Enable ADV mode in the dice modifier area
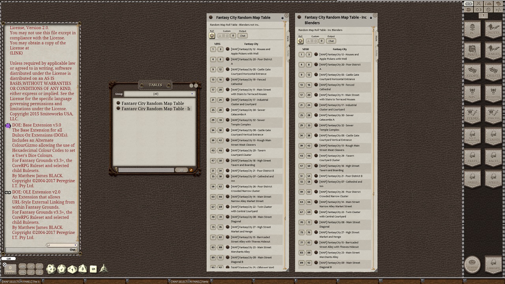The height and width of the screenshot is (284, 505). pos(22,267)
